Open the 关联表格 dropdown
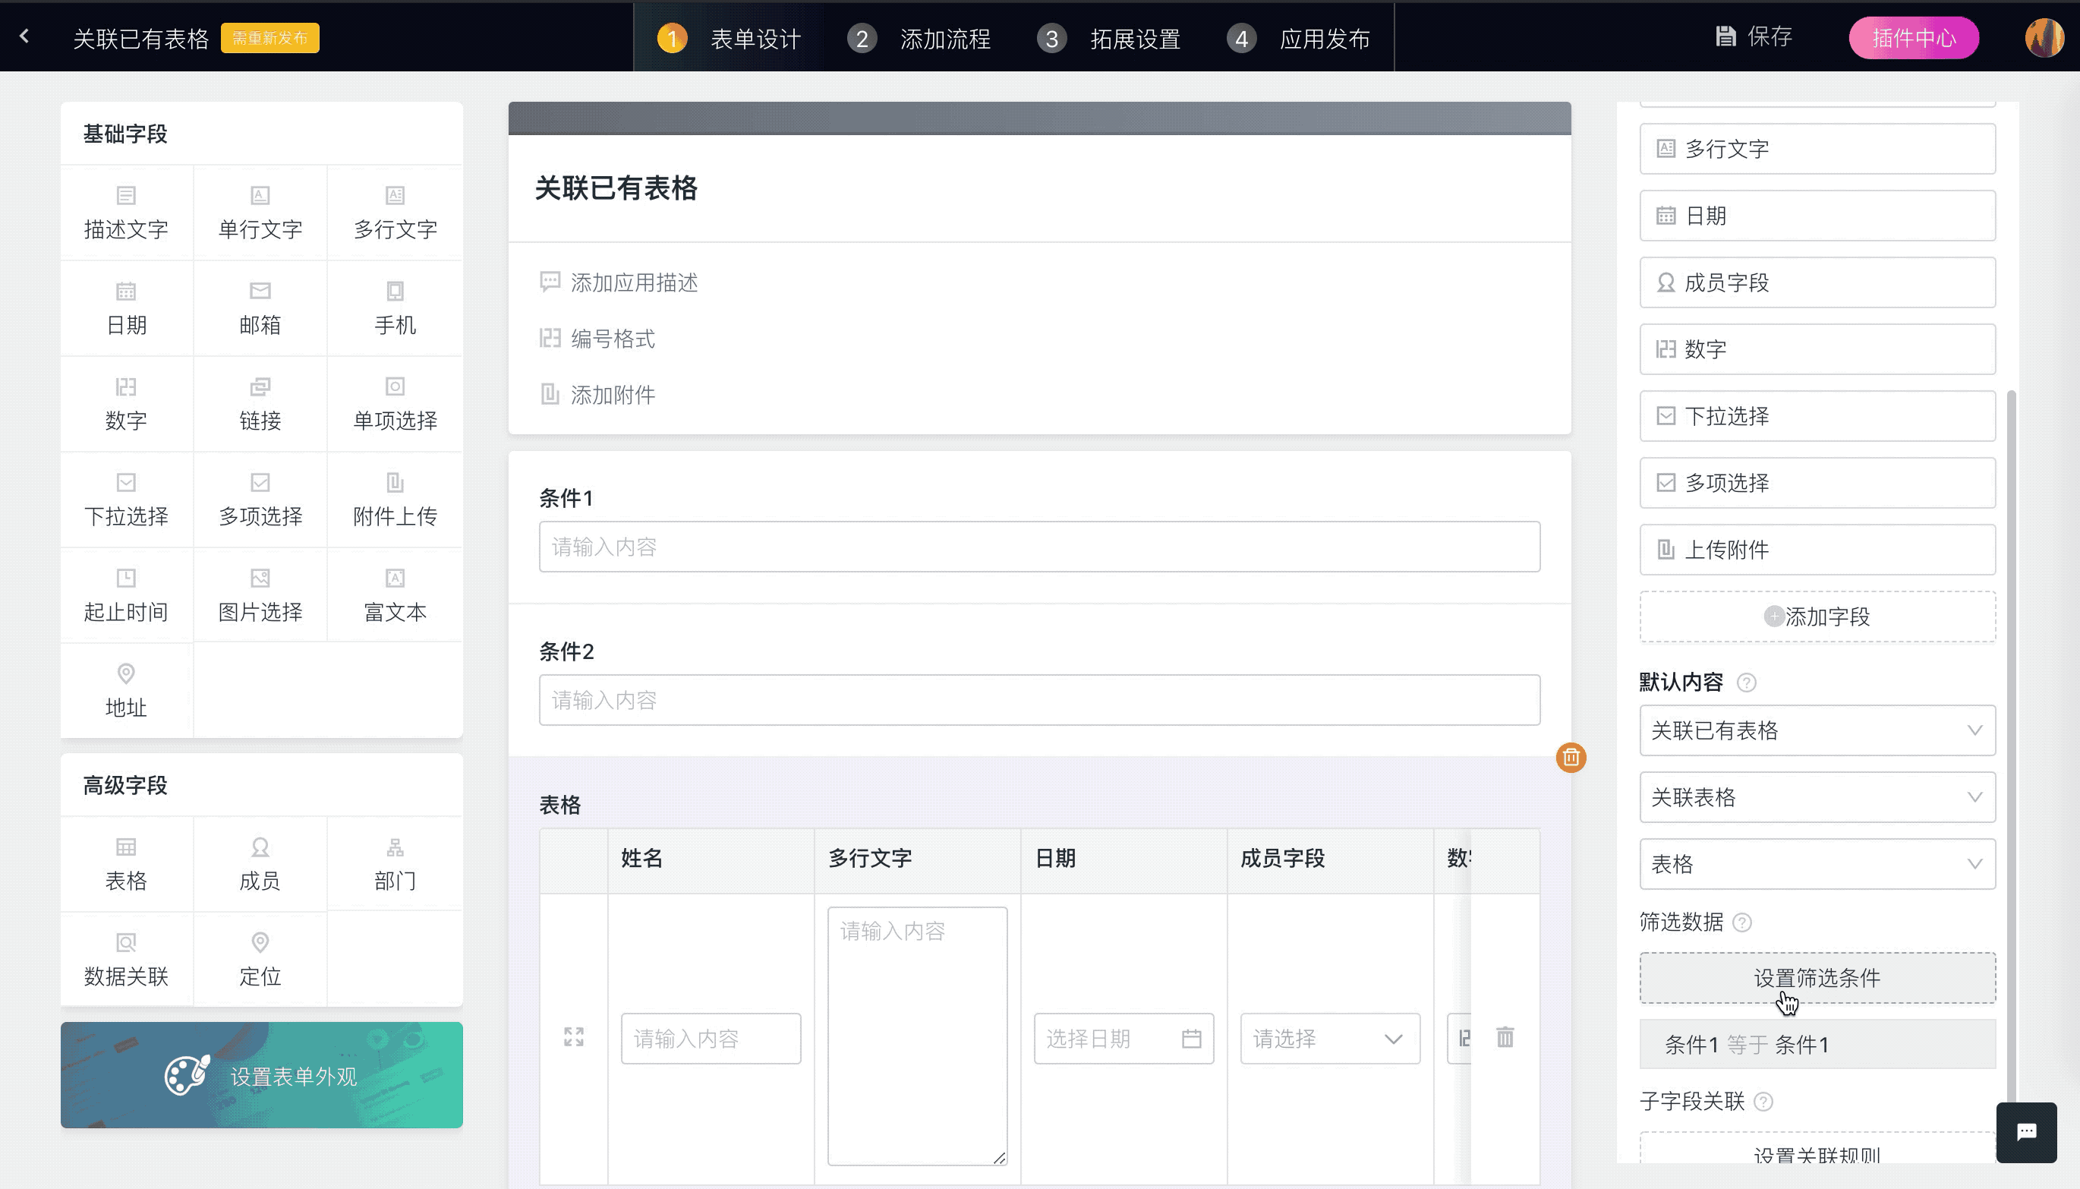 [1817, 797]
